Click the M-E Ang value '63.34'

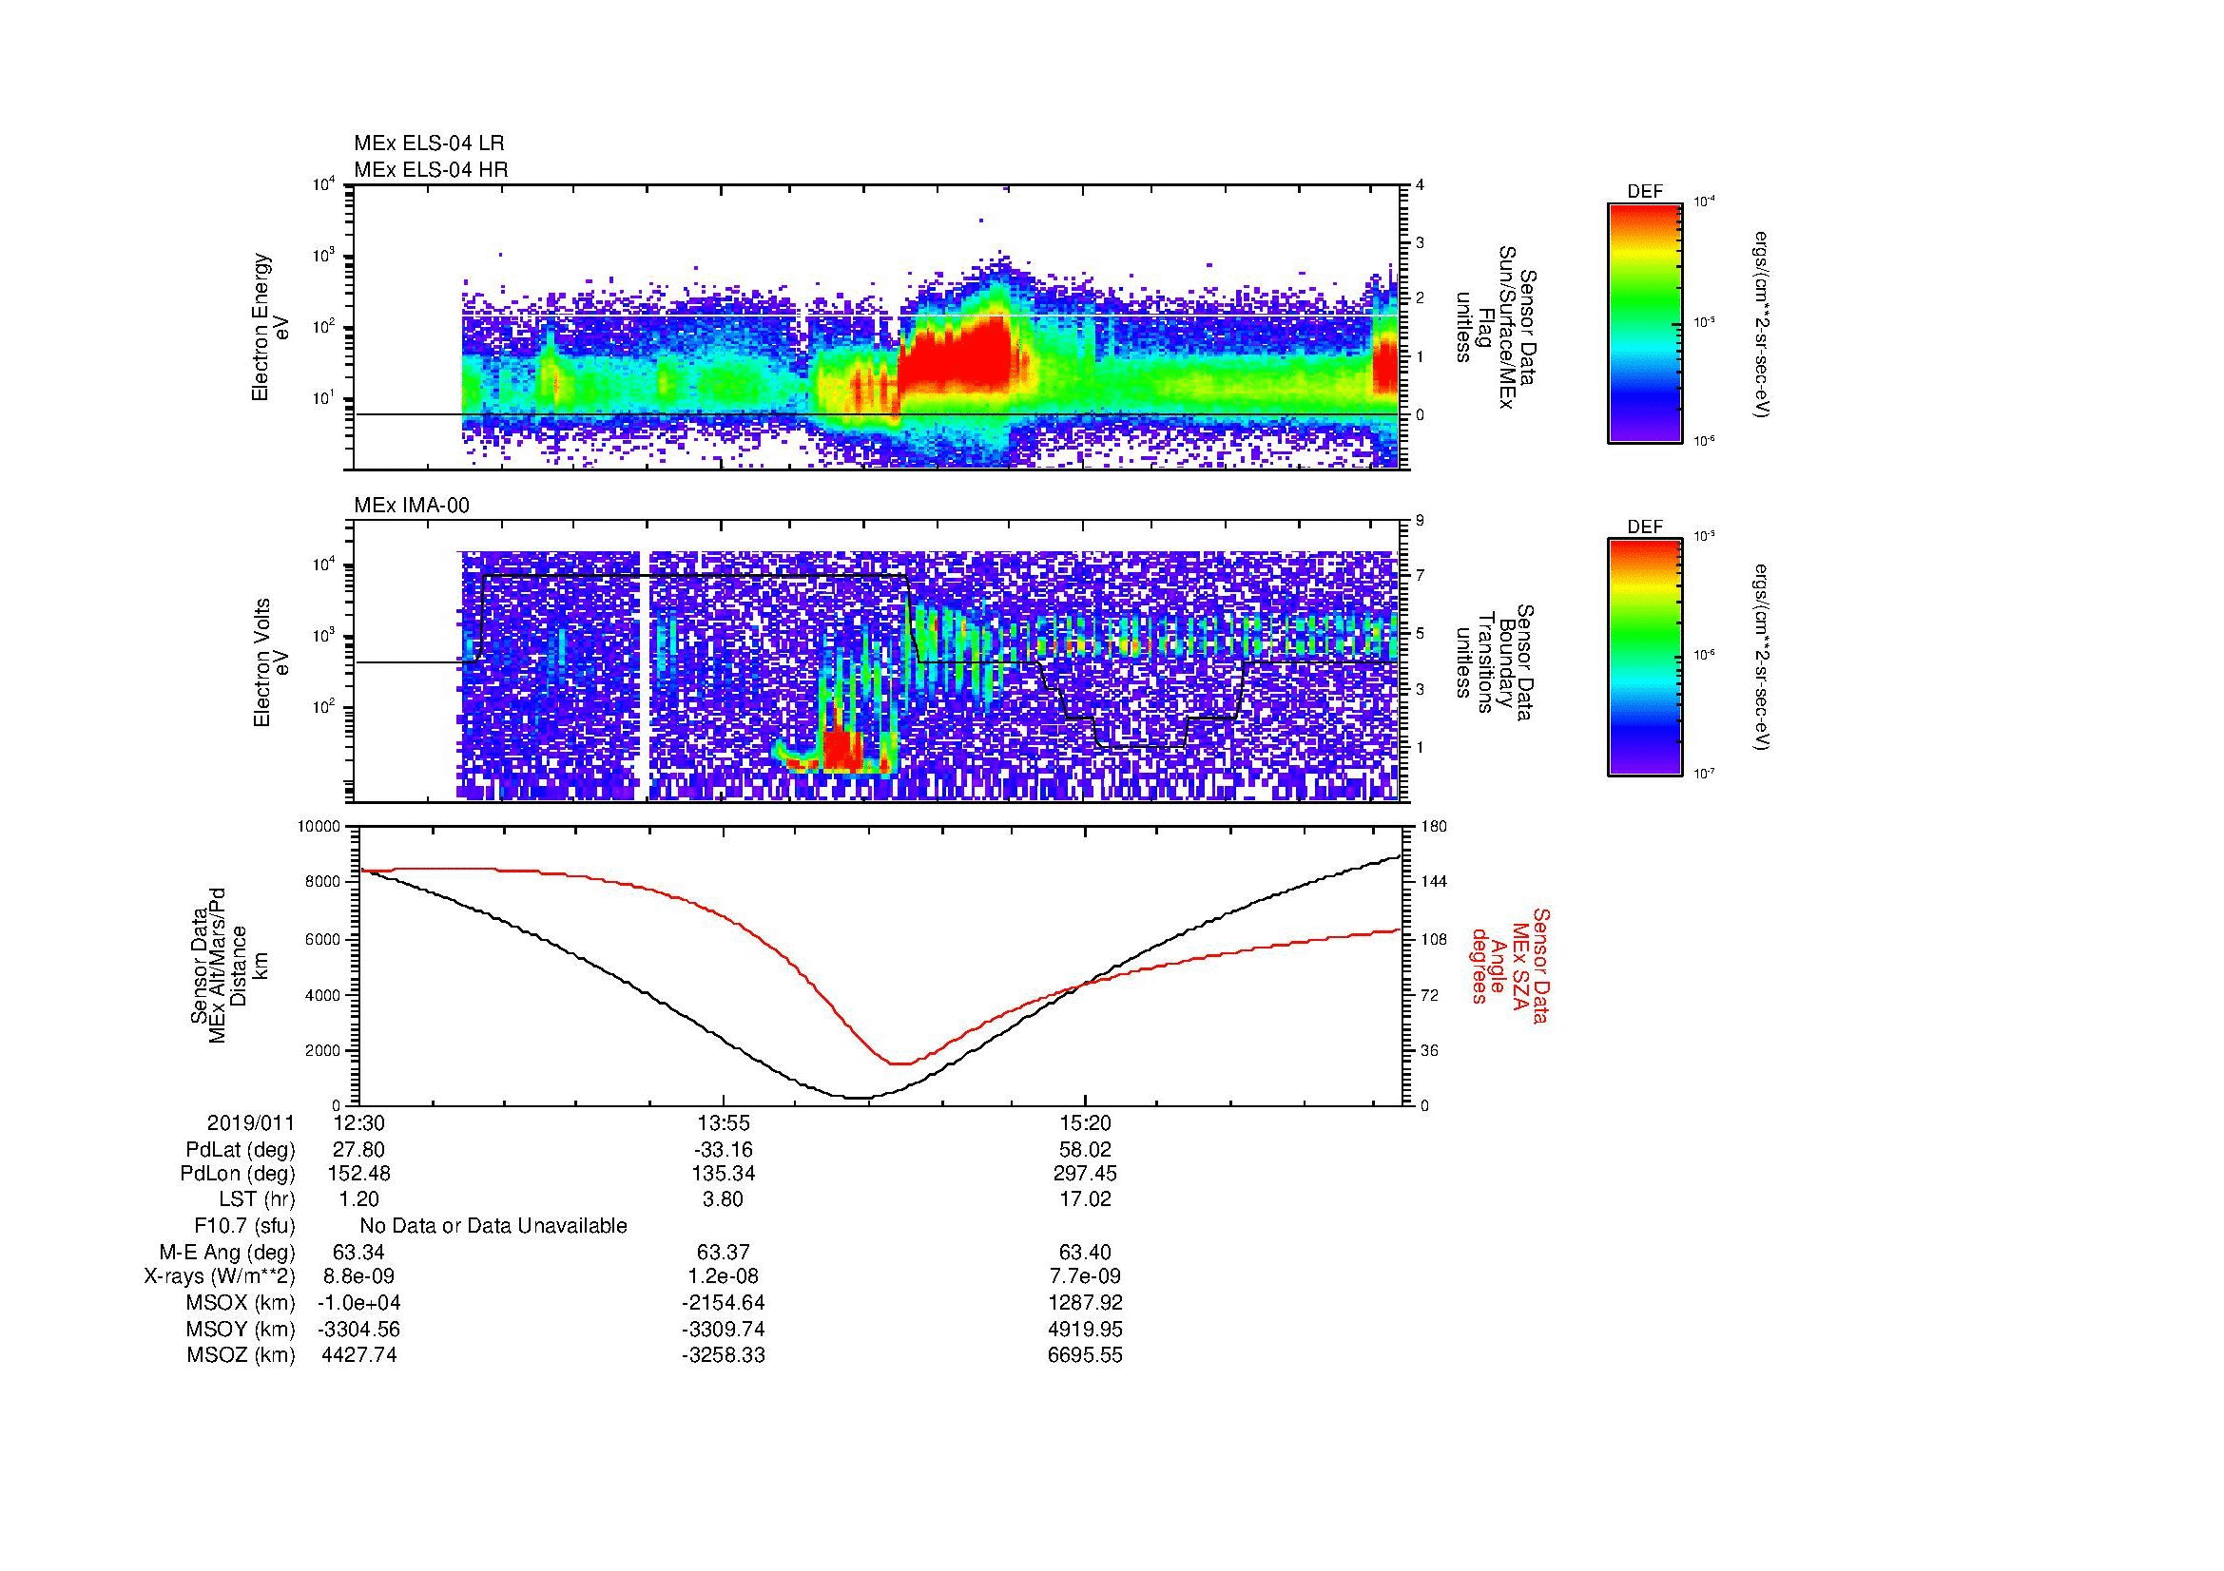358,1253
